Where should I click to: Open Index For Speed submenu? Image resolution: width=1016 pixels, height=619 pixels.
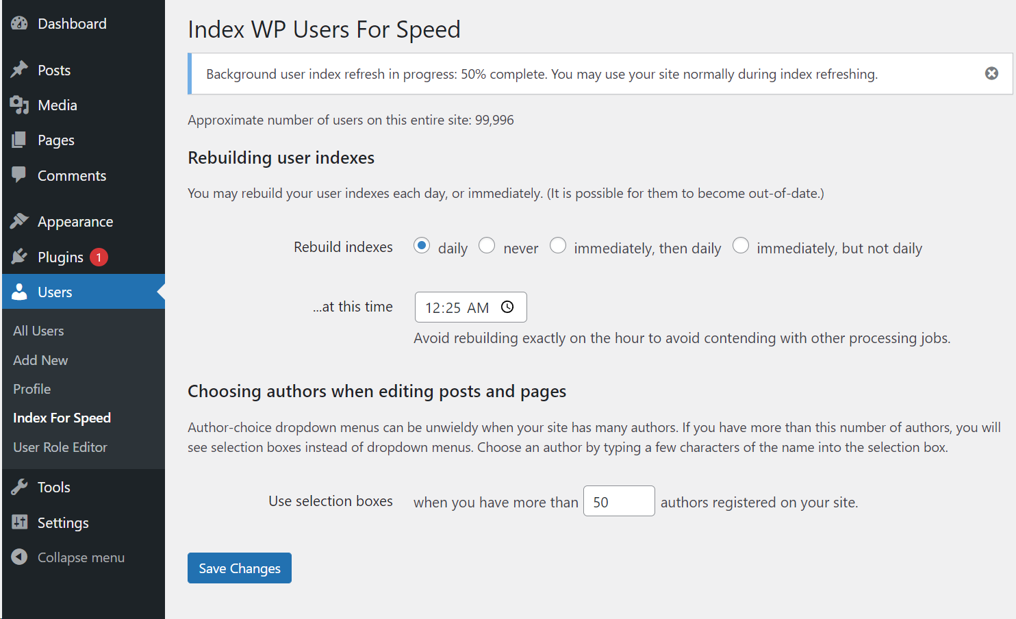62,418
